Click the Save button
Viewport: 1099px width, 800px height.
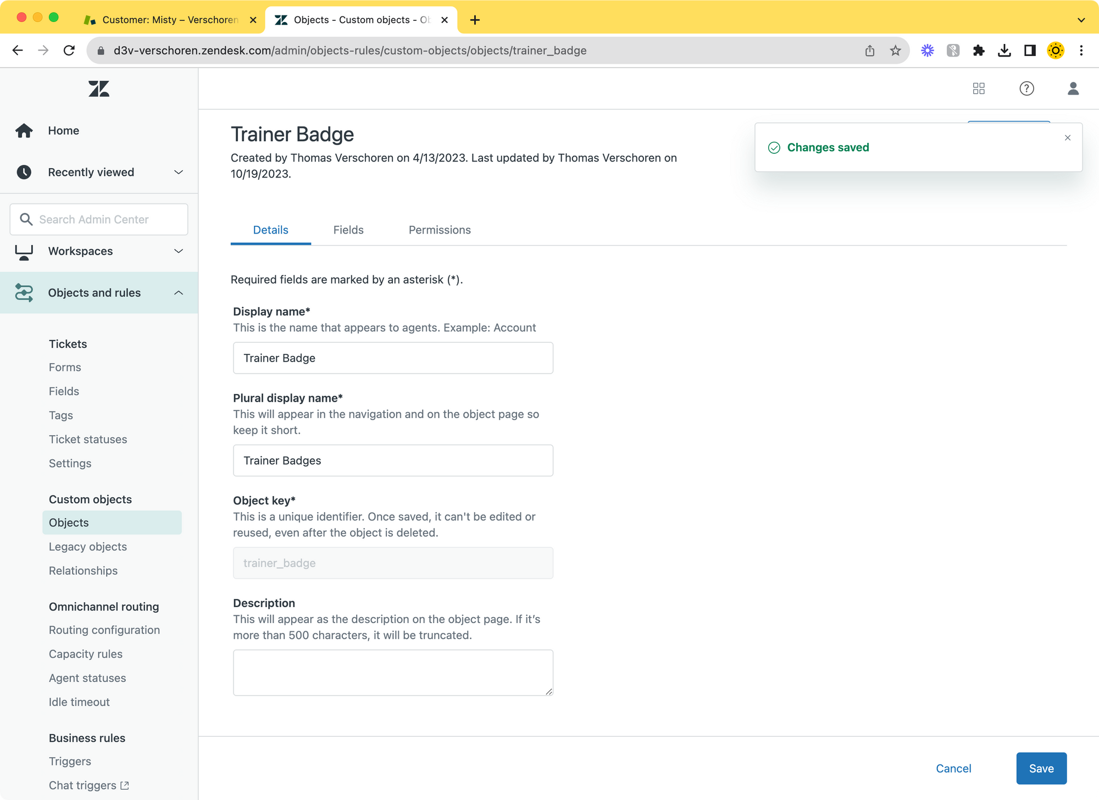tap(1041, 768)
